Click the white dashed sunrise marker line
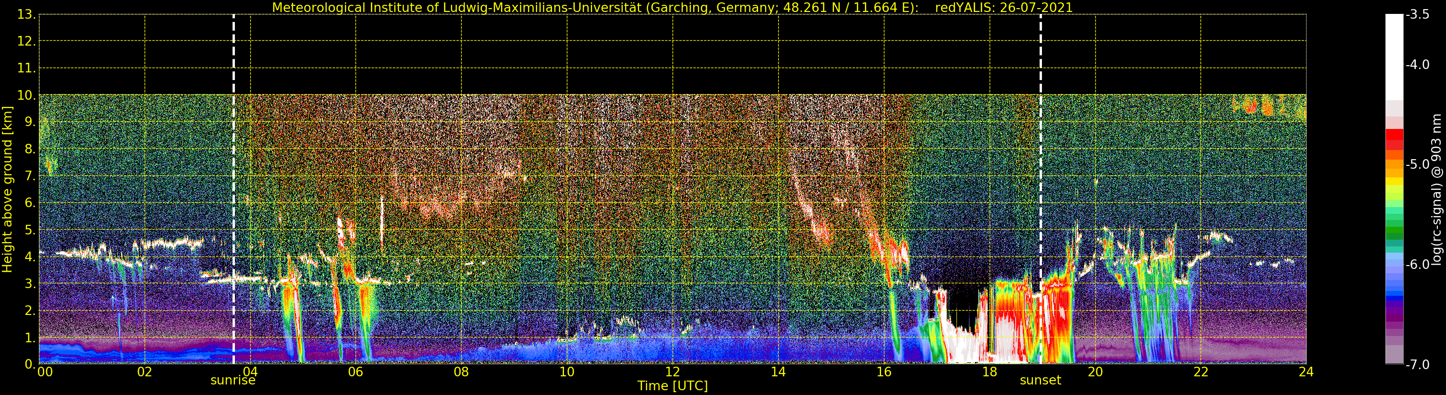Image resolution: width=1446 pixels, height=395 pixels. [233, 189]
